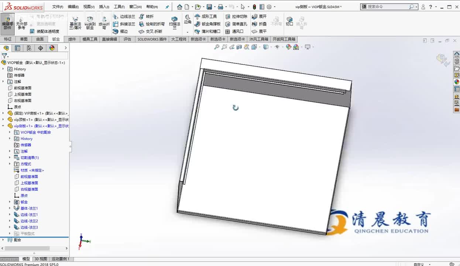The width and height of the screenshot is (460, 266).
Task: Select the Tab and Slot (薄片和槽口) tool
Action: (x=207, y=31)
